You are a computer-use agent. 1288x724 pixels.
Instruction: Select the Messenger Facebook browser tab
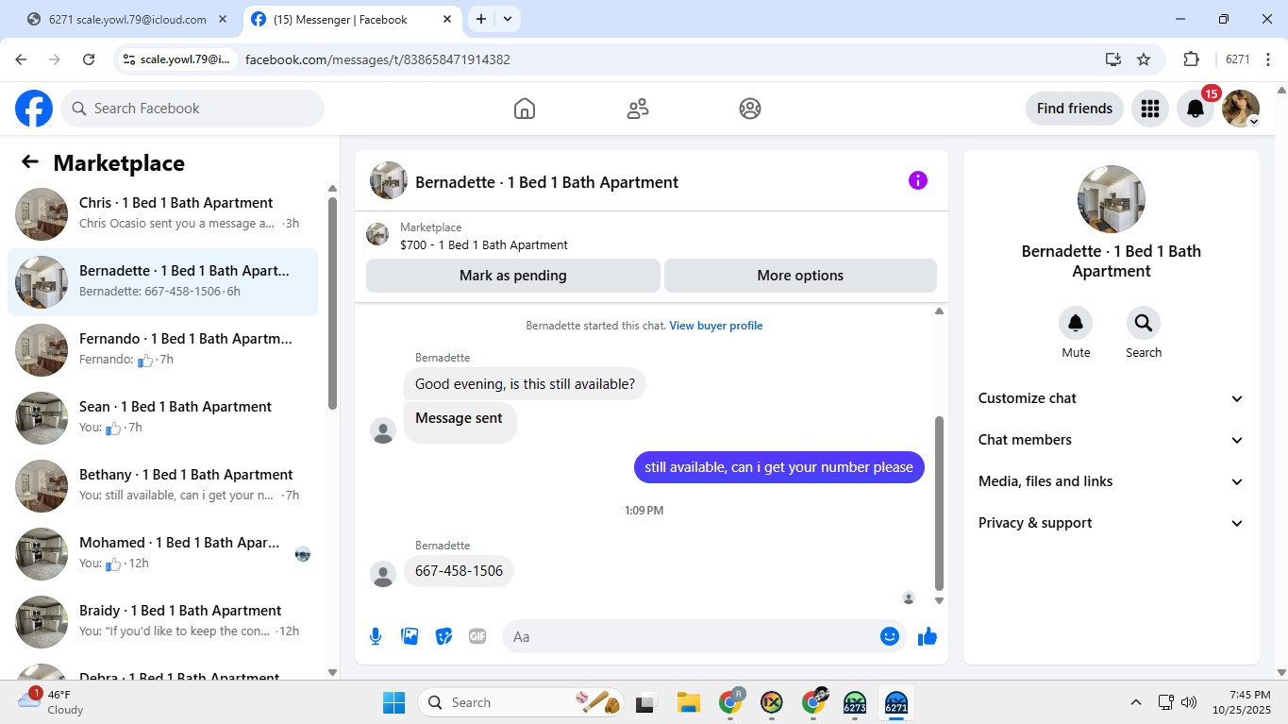coord(352,19)
